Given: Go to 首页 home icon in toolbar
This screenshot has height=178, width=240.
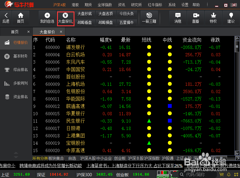Looking at the screenshot, I should pos(20,18).
